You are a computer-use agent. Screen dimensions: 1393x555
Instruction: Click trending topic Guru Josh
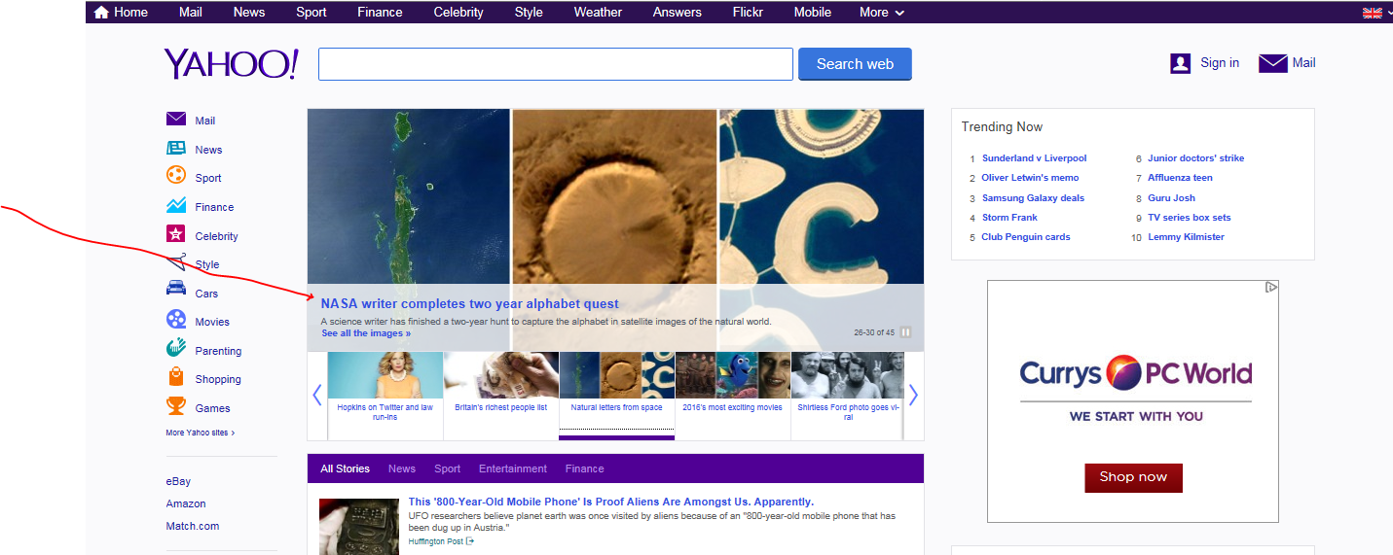(x=1171, y=198)
